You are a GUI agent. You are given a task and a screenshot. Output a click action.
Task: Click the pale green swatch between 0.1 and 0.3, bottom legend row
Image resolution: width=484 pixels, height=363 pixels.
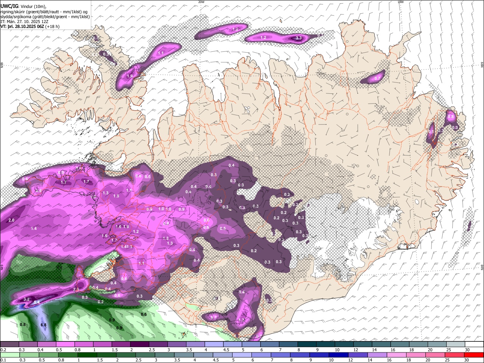(x=10, y=355)
